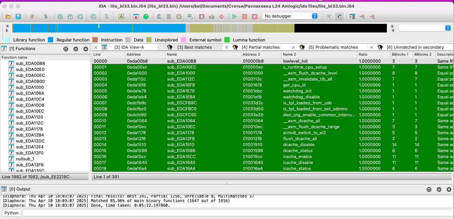Click the red diamond minus icon

(x=222, y=16)
